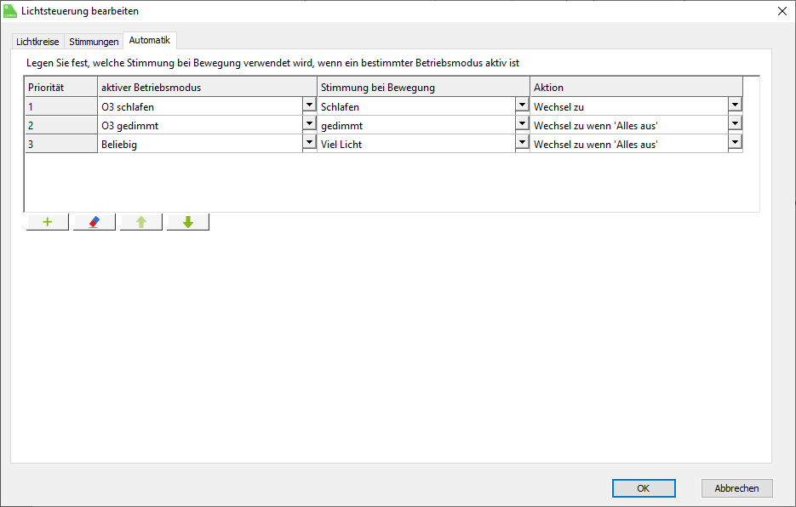The width and height of the screenshot is (796, 507).
Task: Click the green app icon in title bar
Action: tap(11, 11)
